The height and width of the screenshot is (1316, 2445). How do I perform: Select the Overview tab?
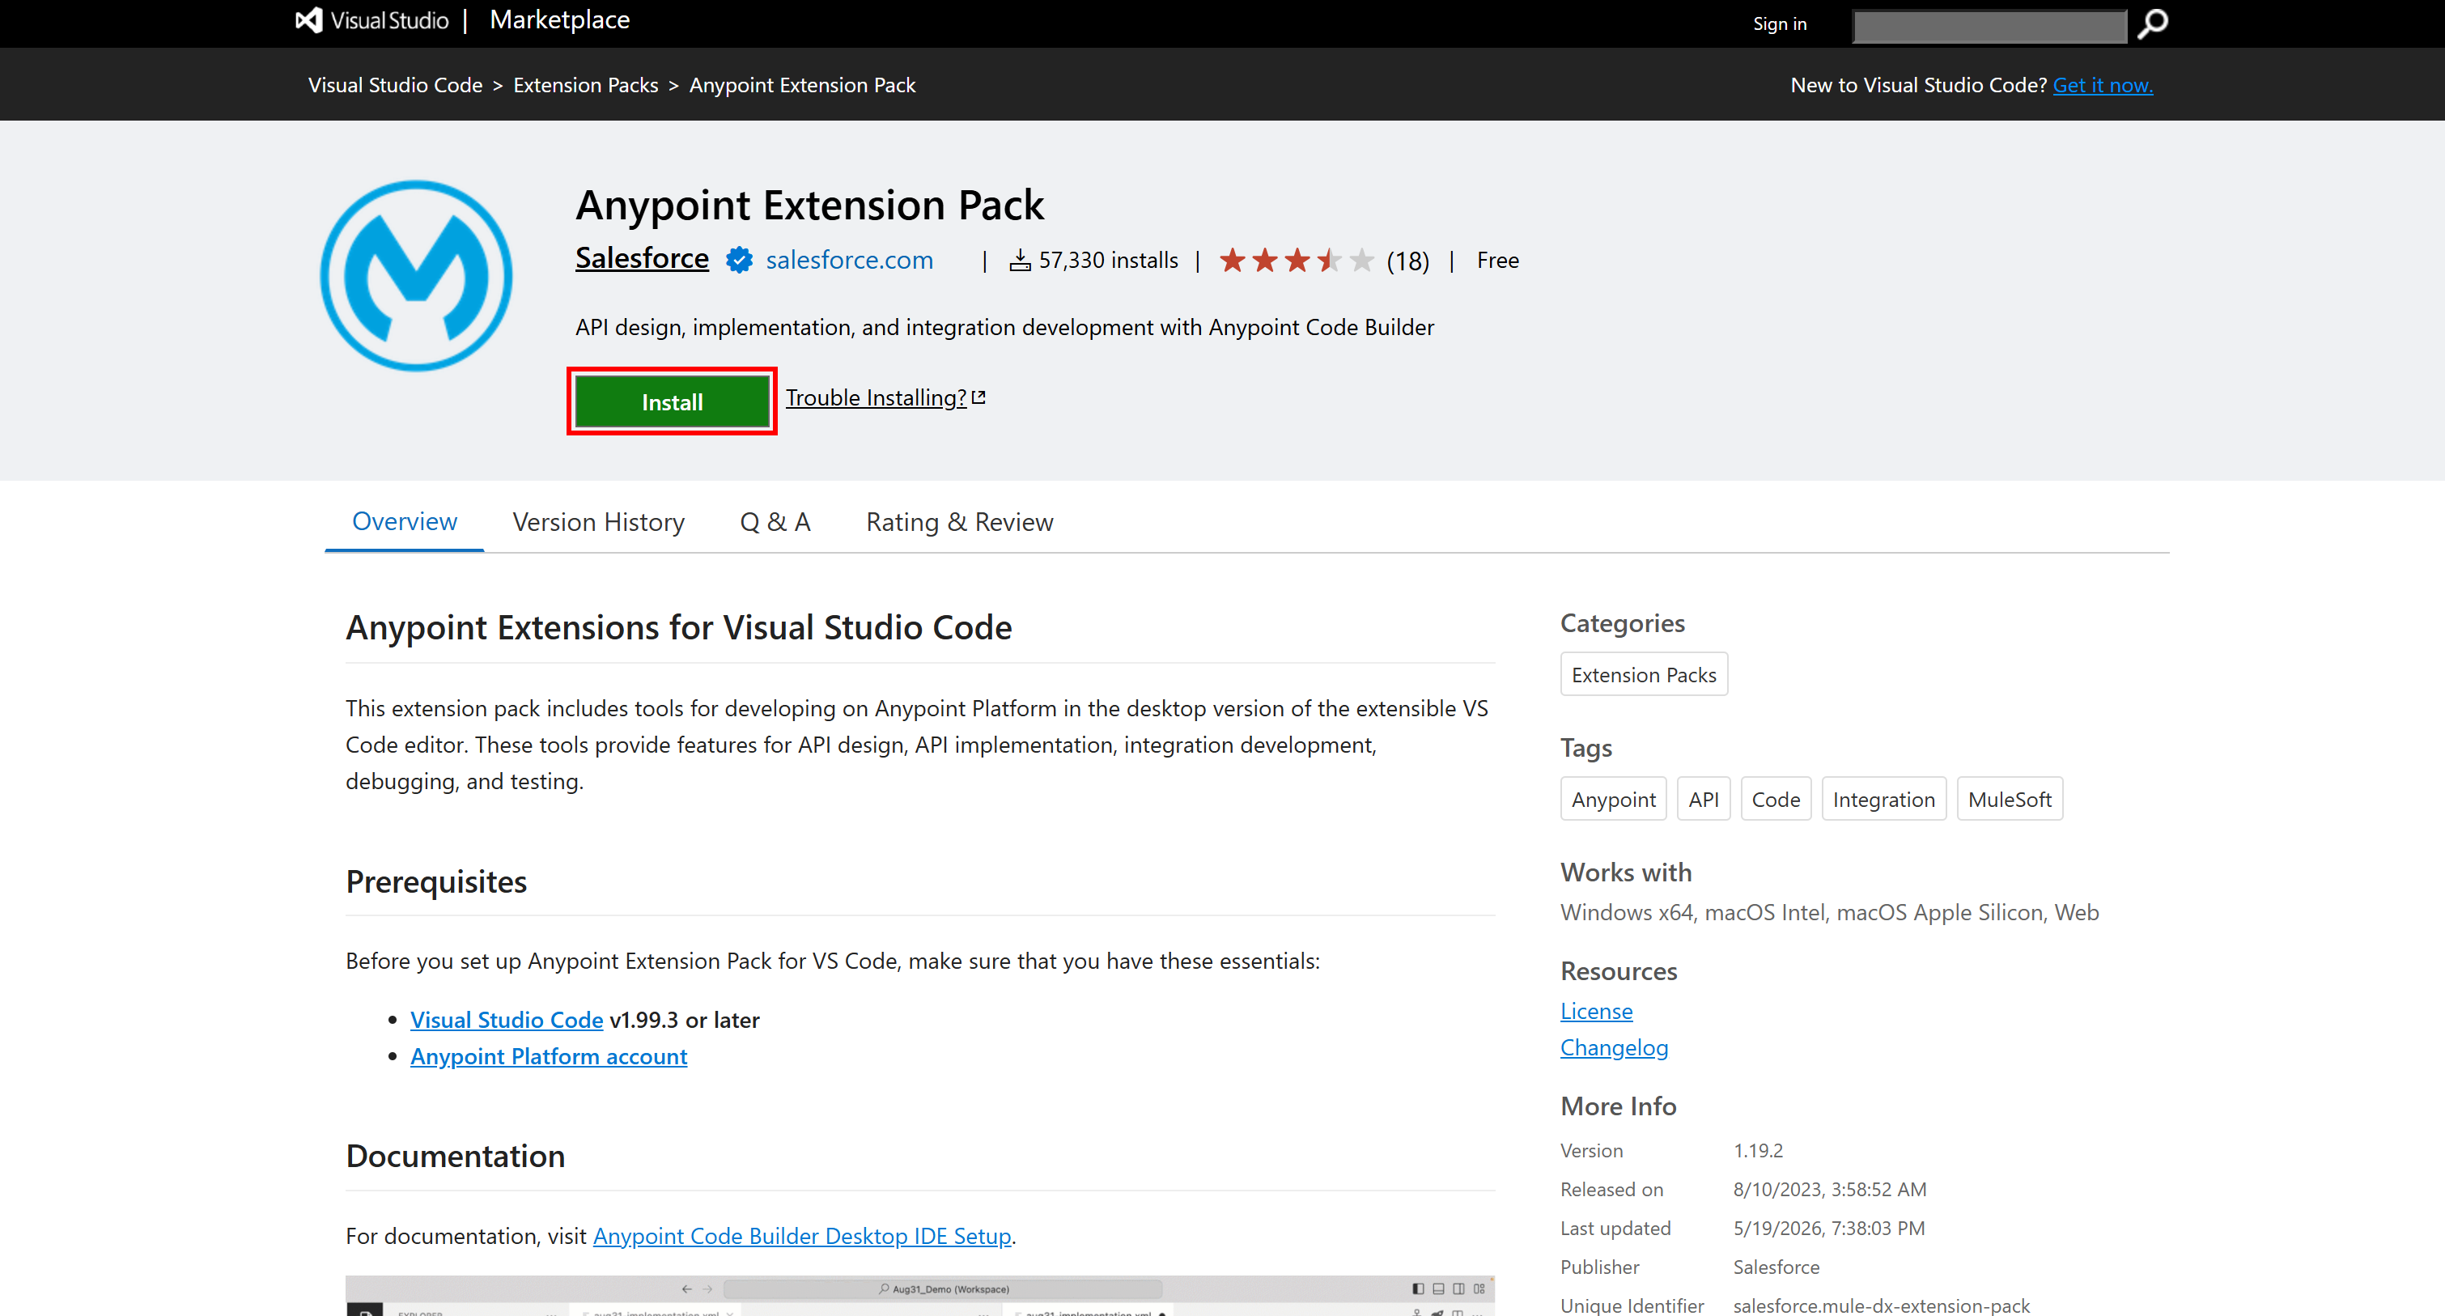[405, 522]
